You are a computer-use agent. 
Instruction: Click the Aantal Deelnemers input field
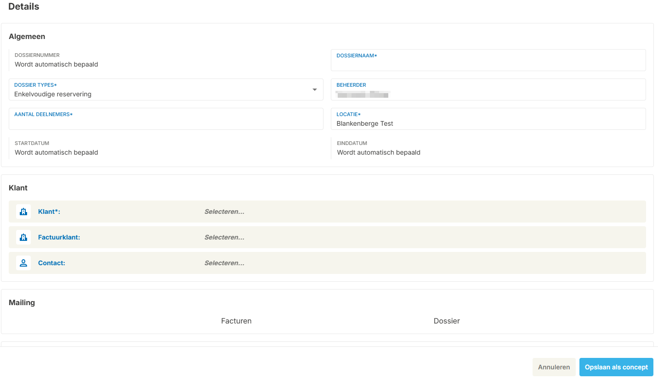point(166,119)
